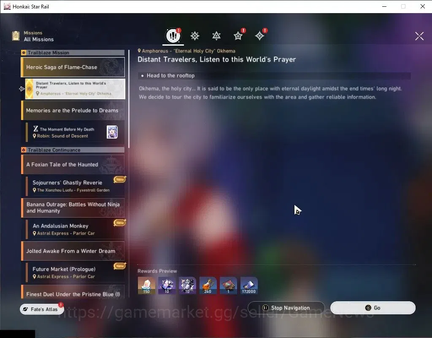Inspect the 240 reward item icon
Screen dimensions: 432x338
click(x=208, y=285)
